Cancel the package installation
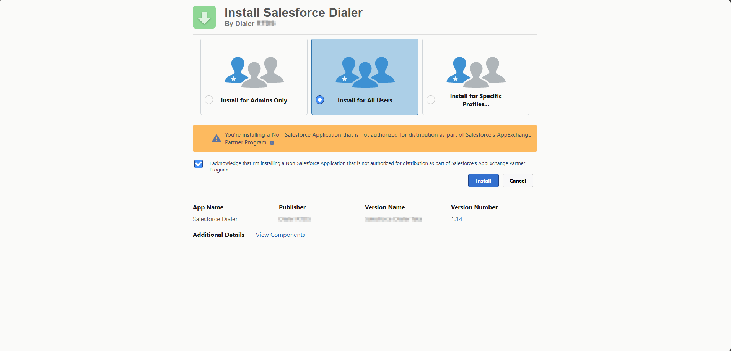The width and height of the screenshot is (731, 351). pos(518,181)
